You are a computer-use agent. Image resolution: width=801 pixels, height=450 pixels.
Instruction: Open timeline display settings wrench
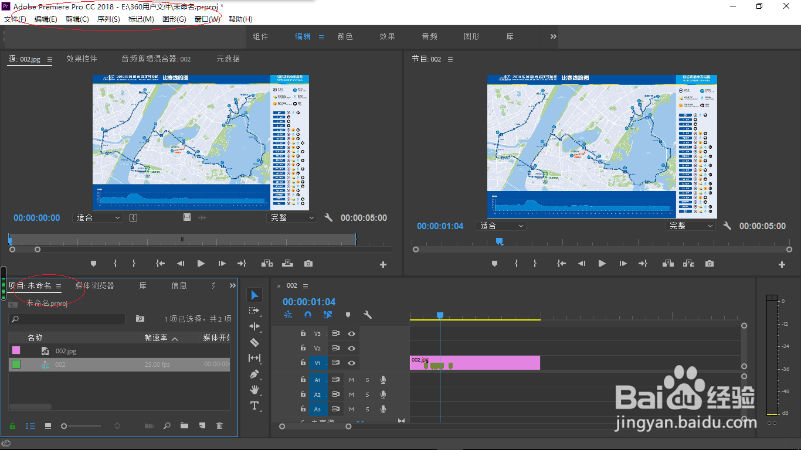pyautogui.click(x=368, y=315)
